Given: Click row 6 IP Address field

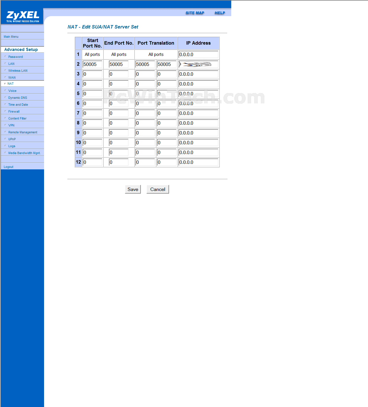Looking at the screenshot, I should [x=198, y=103].
